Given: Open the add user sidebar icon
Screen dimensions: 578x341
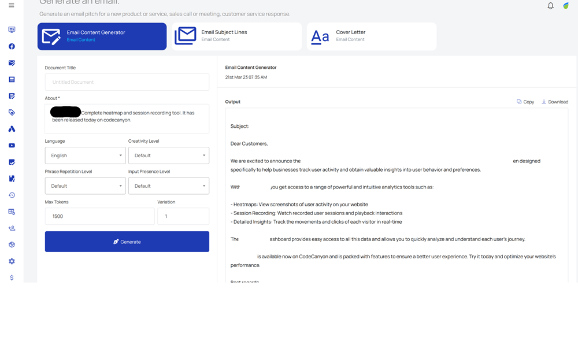Looking at the screenshot, I should click(12, 228).
